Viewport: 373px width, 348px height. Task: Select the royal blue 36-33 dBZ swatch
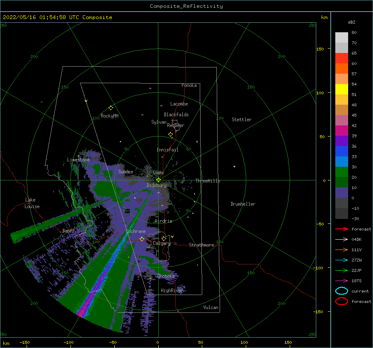click(x=342, y=151)
